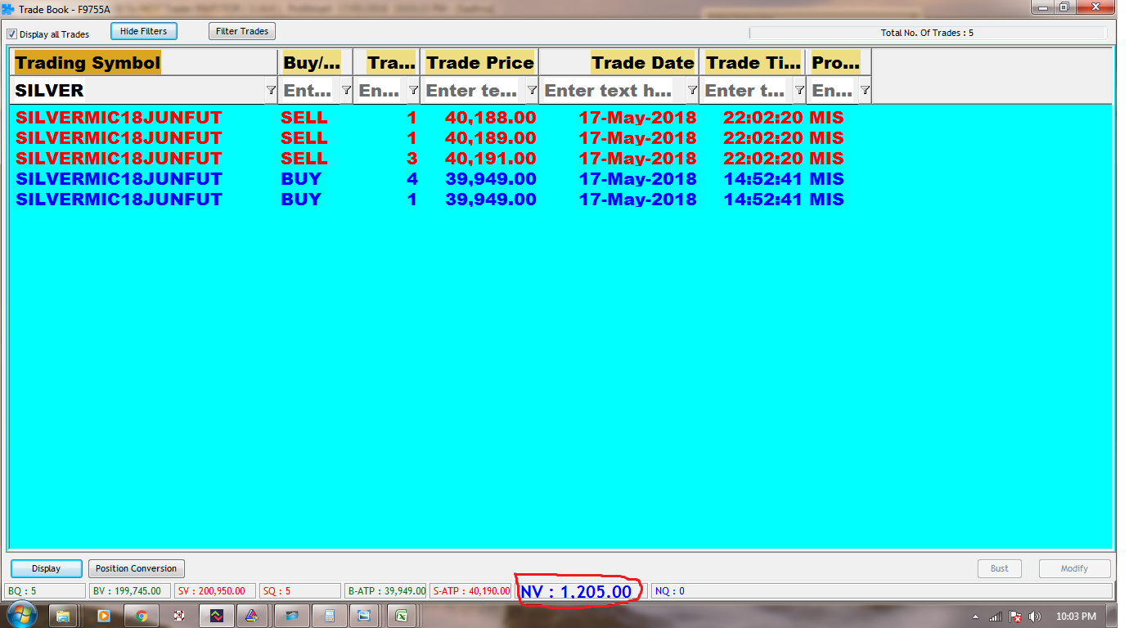Viewport: 1129px width, 628px height.
Task: Switch to the dark zigzag trading app icon
Action: click(x=216, y=616)
